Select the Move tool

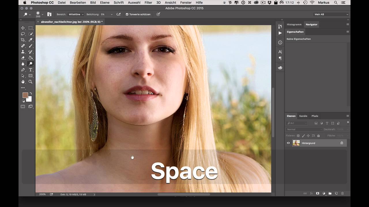pos(23,28)
